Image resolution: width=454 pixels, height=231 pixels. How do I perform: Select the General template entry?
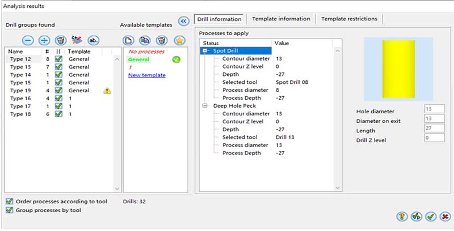coord(139,59)
